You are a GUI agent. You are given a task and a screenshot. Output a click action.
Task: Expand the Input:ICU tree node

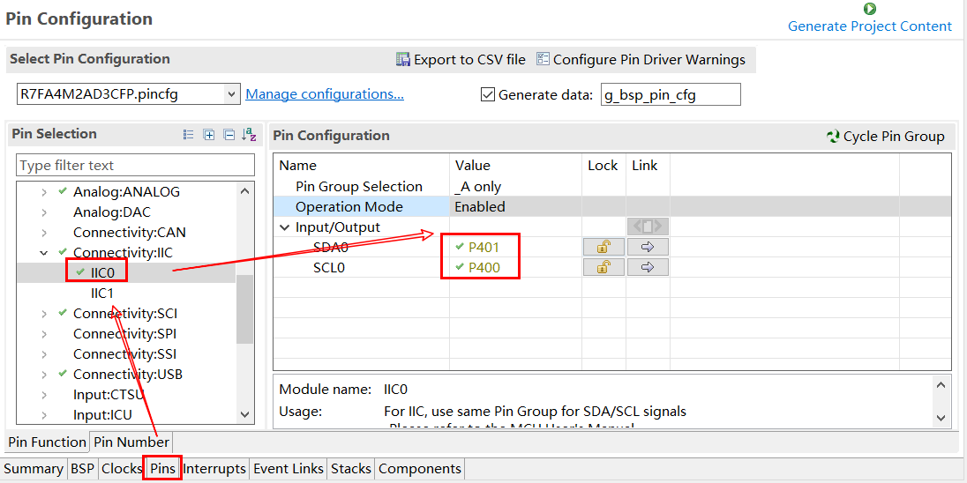coord(44,415)
